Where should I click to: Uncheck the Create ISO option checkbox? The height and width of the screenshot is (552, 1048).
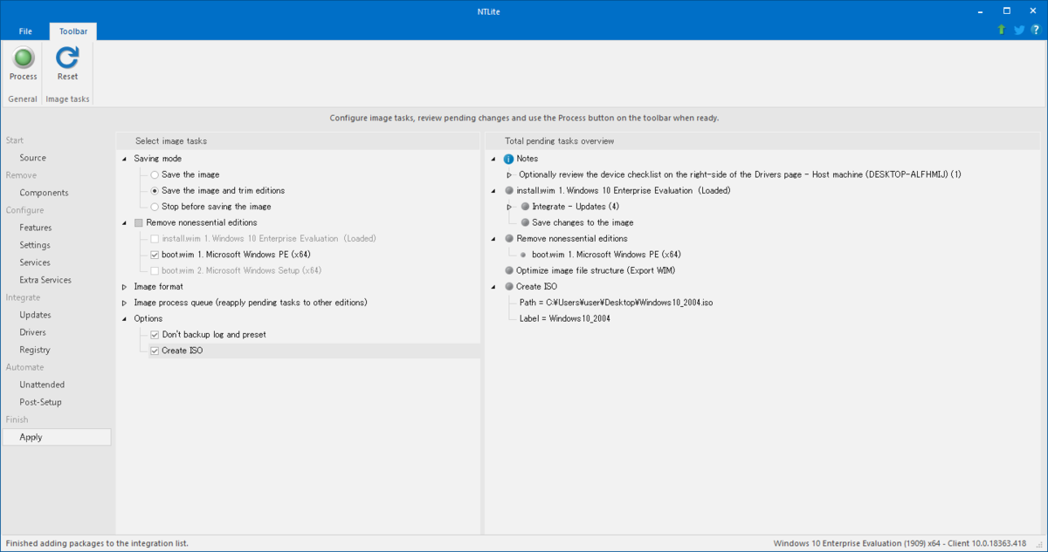click(x=155, y=351)
